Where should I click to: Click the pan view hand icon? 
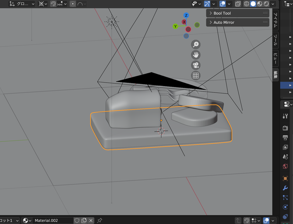pos(196,55)
